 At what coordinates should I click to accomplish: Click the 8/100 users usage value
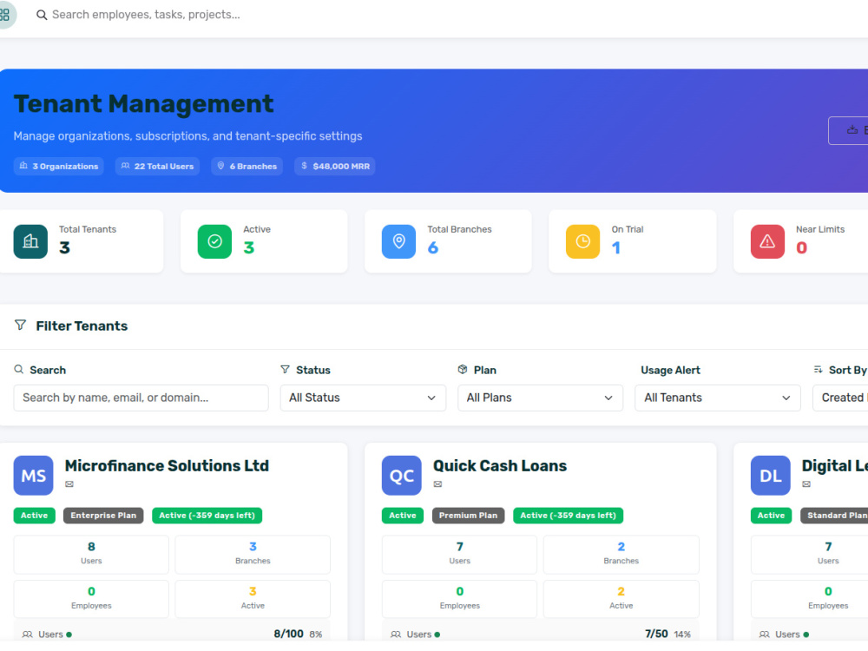coord(288,634)
